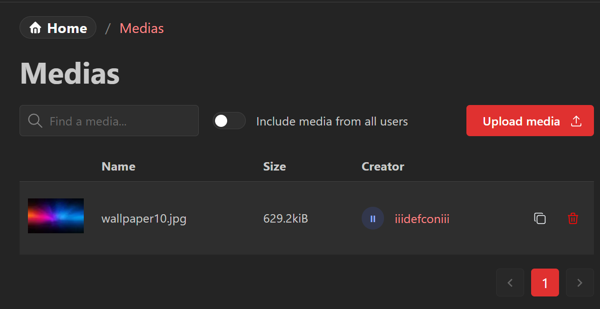Viewport: 600px width, 309px height.
Task: Open the iiidefconiii creator profile link
Action: point(422,218)
